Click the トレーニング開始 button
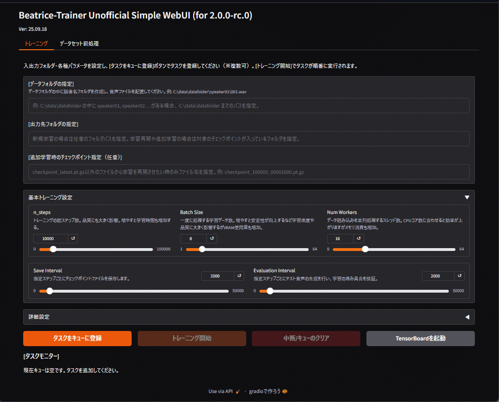 coord(192,339)
